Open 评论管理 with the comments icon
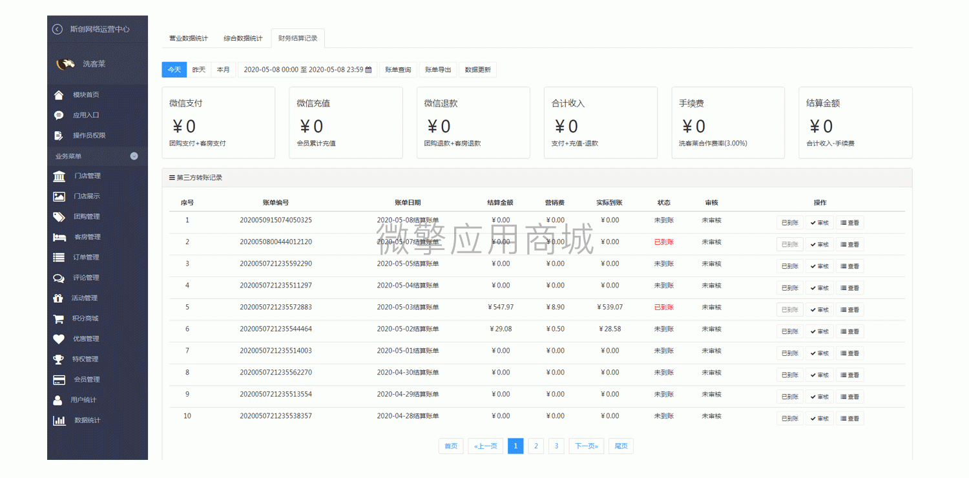Image resolution: width=969 pixels, height=478 pixels. (x=59, y=278)
